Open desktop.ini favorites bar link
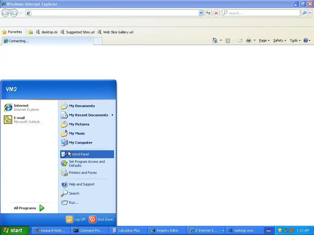This screenshot has width=314, height=235. coord(47,32)
